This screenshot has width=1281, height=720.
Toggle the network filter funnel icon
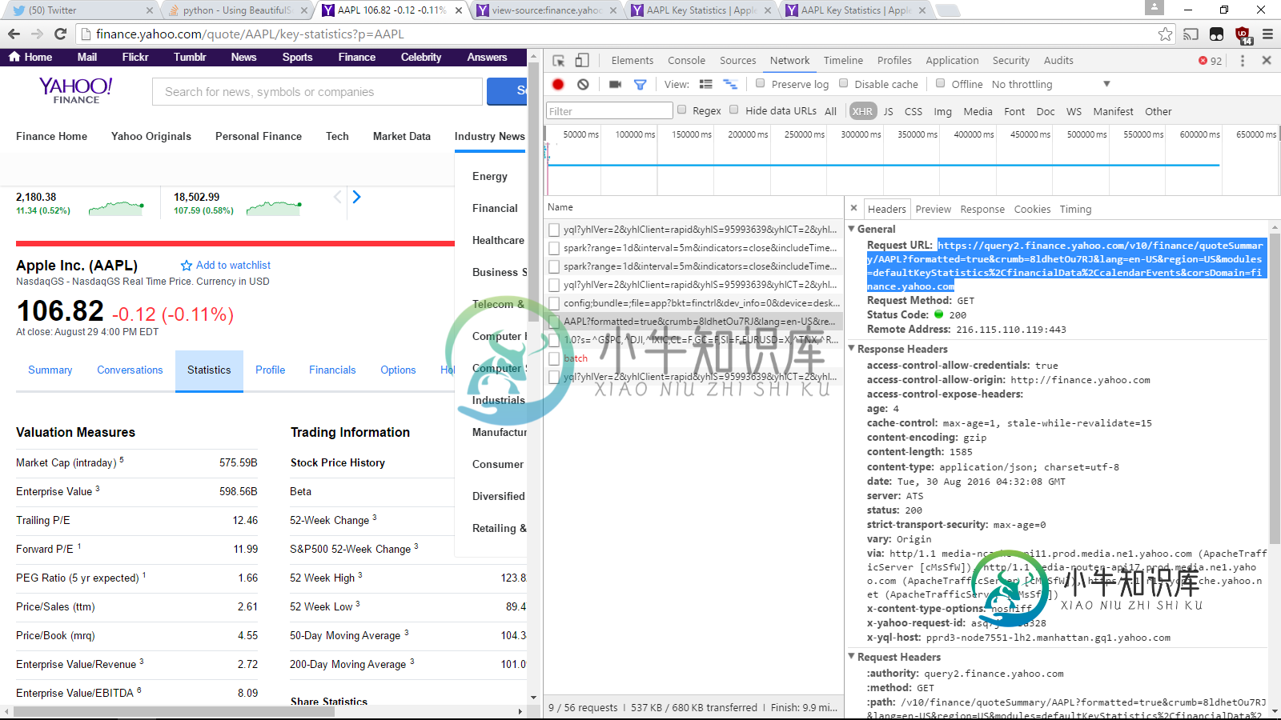pos(640,84)
